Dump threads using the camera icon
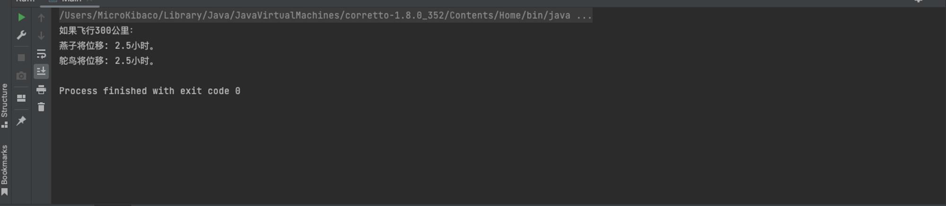The image size is (946, 206). tap(21, 76)
